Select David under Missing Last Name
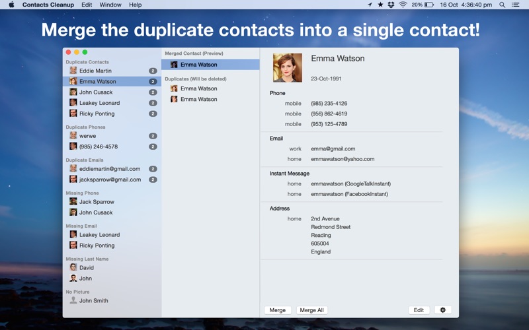The image size is (529, 330). pyautogui.click(x=112, y=268)
